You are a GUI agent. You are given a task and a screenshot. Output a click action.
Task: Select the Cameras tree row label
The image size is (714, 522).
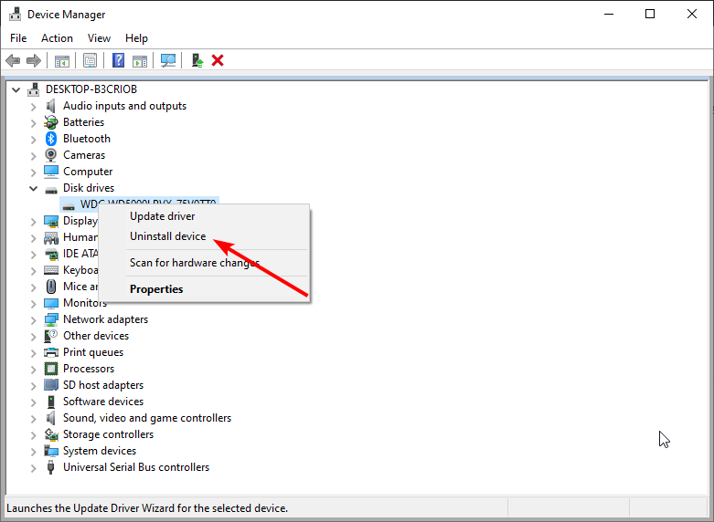point(84,155)
